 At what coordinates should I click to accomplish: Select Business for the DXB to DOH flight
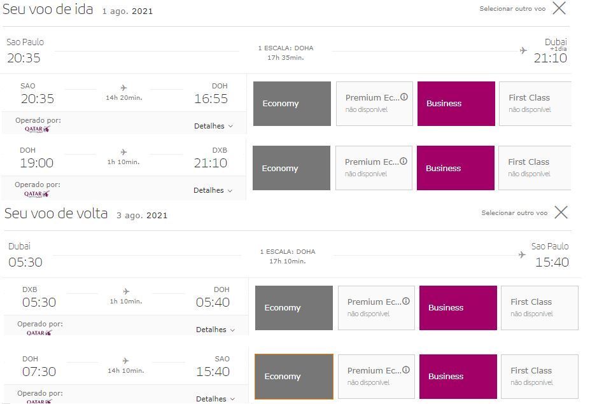pyautogui.click(x=458, y=308)
